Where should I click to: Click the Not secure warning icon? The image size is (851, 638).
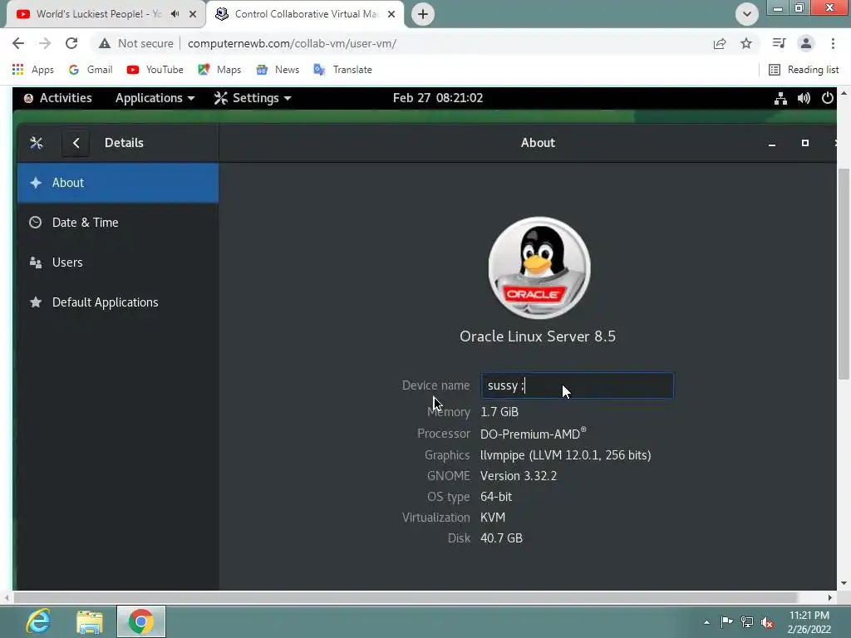click(105, 43)
